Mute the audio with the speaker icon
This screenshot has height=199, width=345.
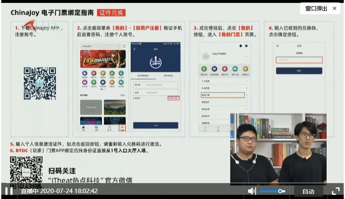click(x=252, y=191)
